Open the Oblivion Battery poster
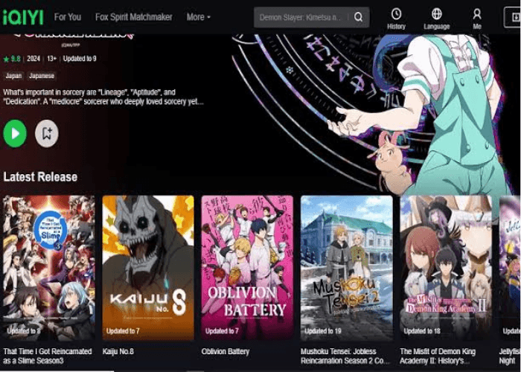Image resolution: width=521 pixels, height=372 pixels. pos(247,268)
